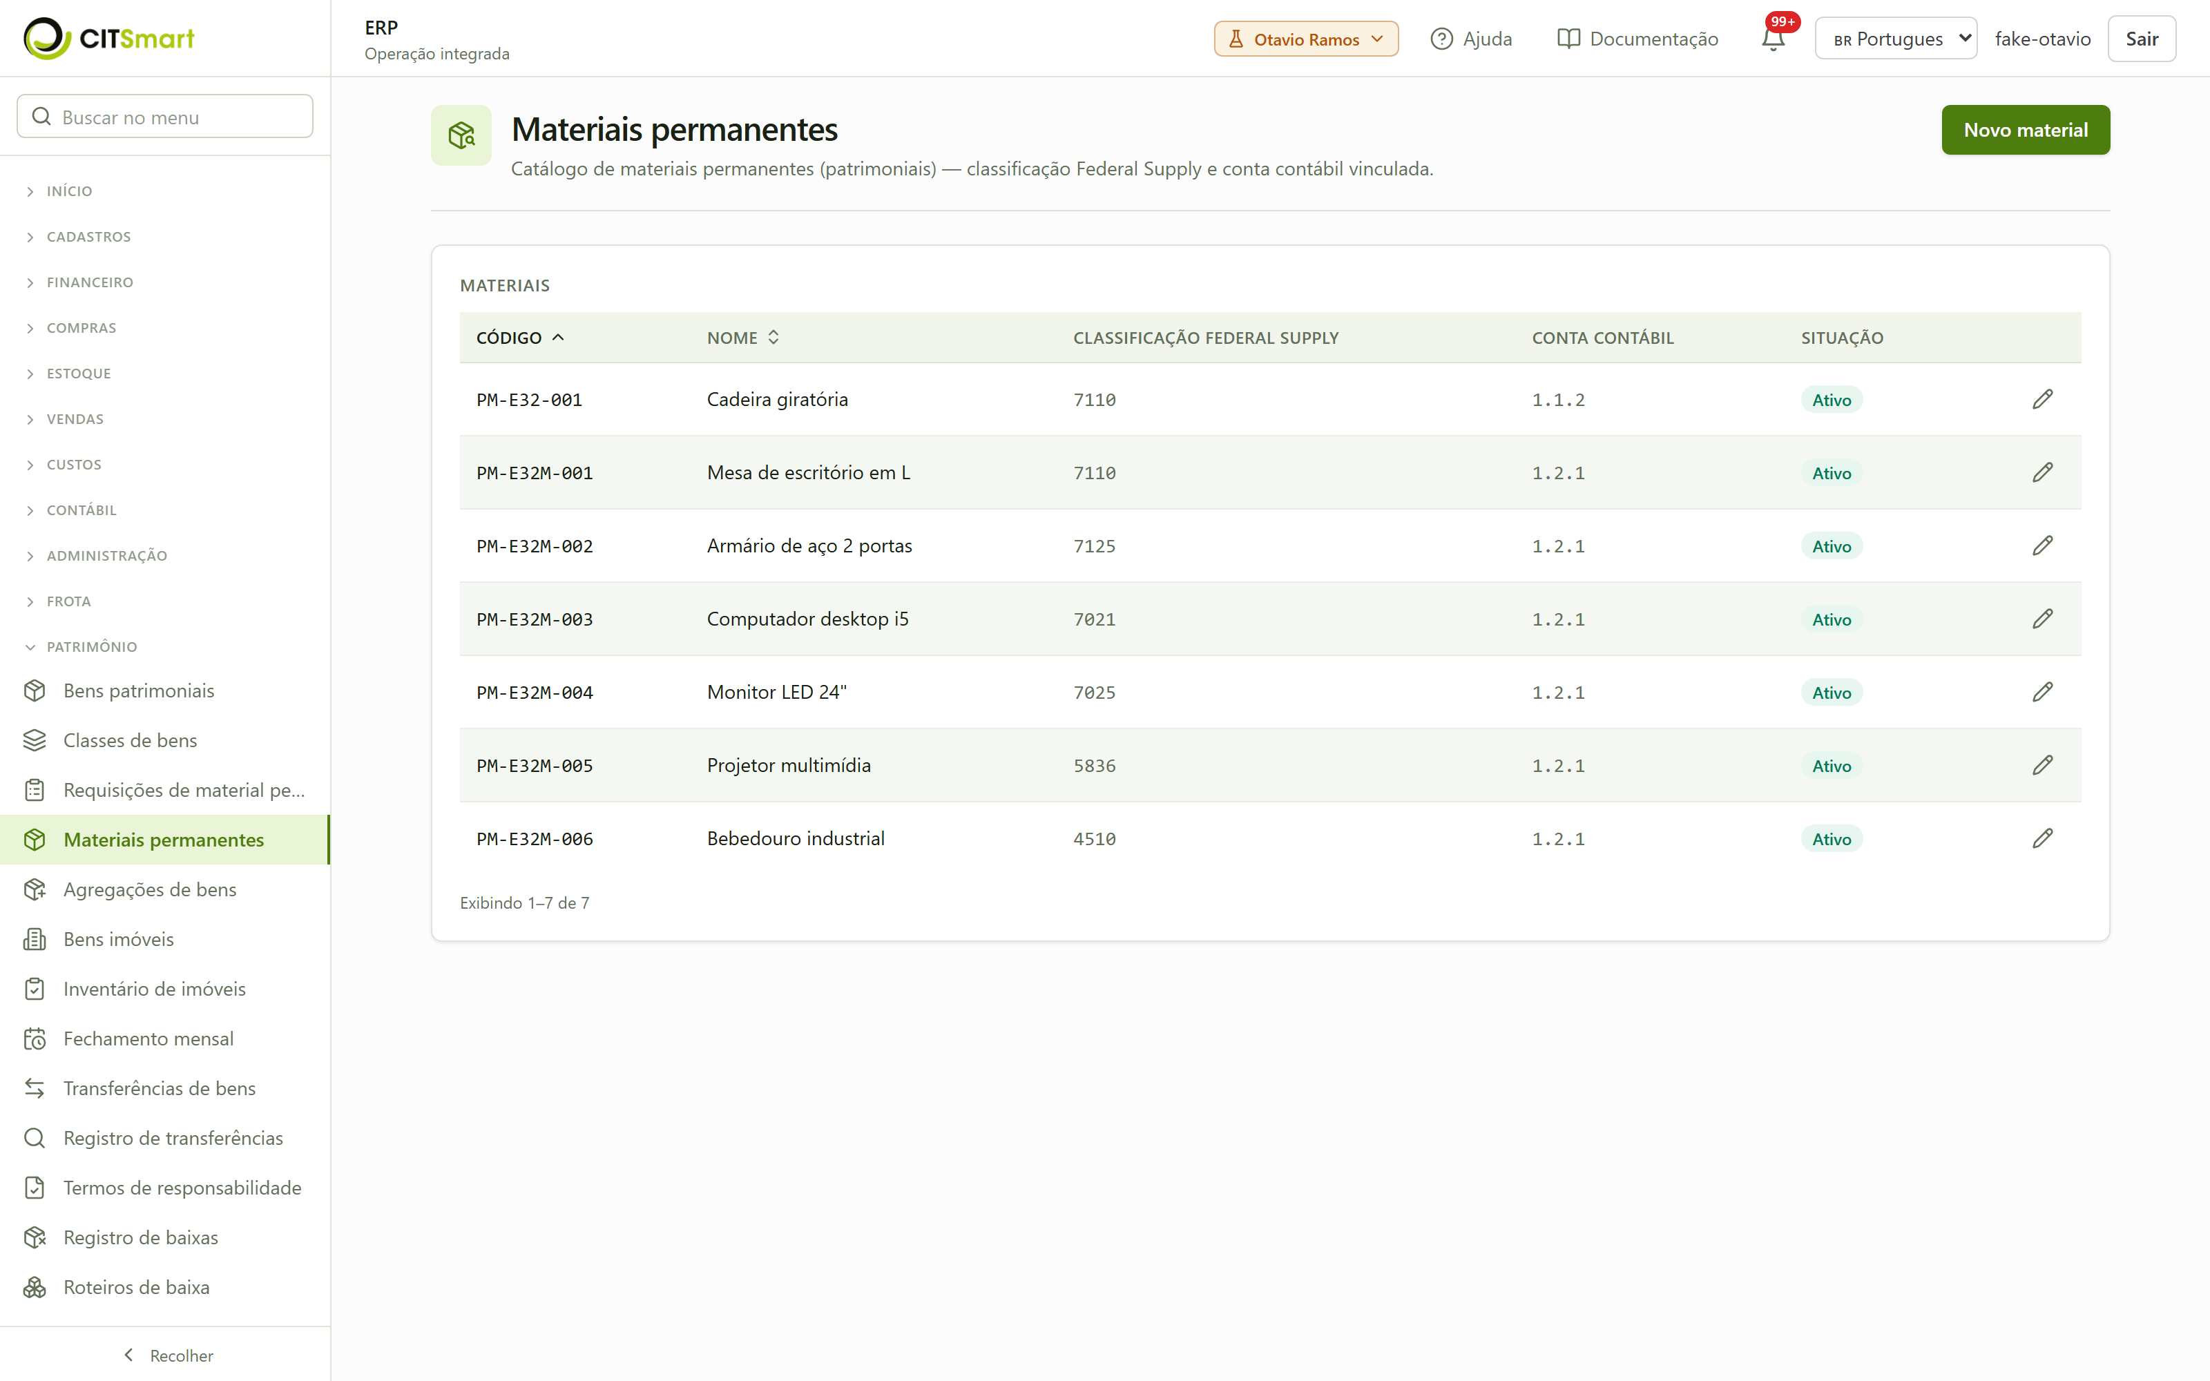Click pencil icon for Bebedouro industrial

click(2042, 838)
